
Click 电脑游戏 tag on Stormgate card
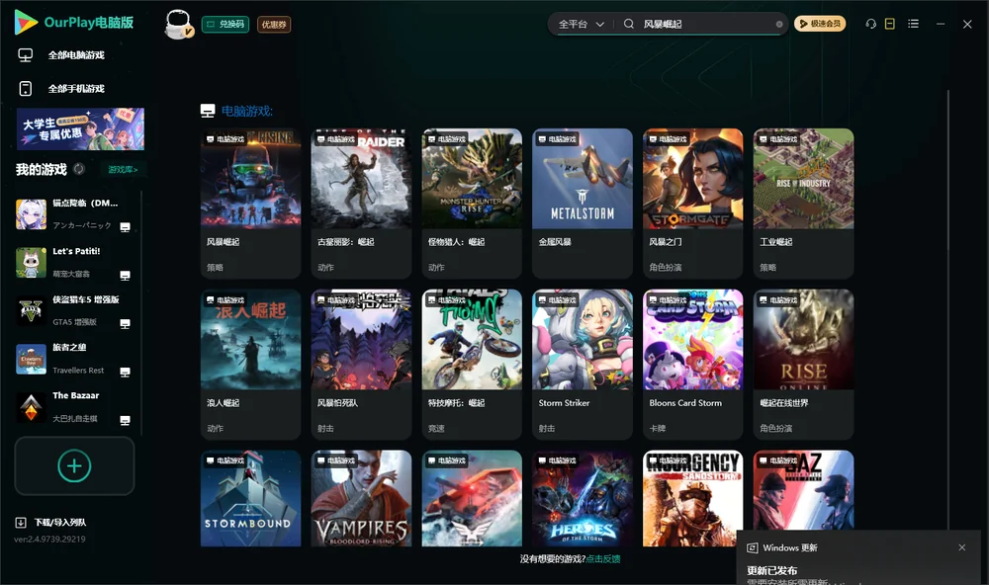pyautogui.click(x=668, y=138)
